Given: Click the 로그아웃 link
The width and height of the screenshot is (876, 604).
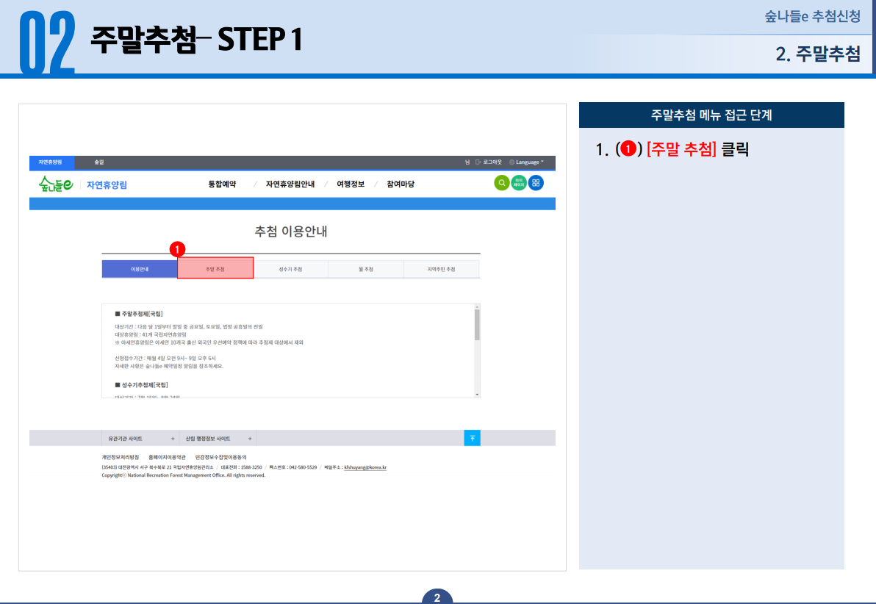Looking at the screenshot, I should pos(492,162).
